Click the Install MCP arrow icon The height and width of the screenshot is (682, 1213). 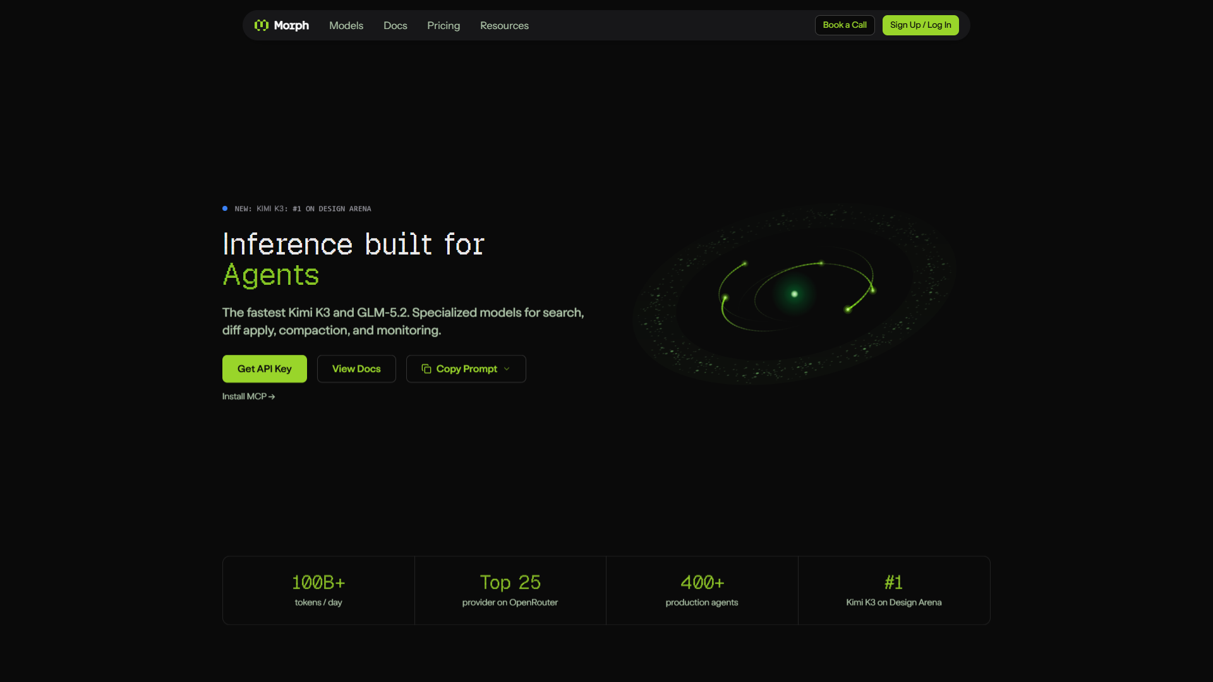coord(272,397)
